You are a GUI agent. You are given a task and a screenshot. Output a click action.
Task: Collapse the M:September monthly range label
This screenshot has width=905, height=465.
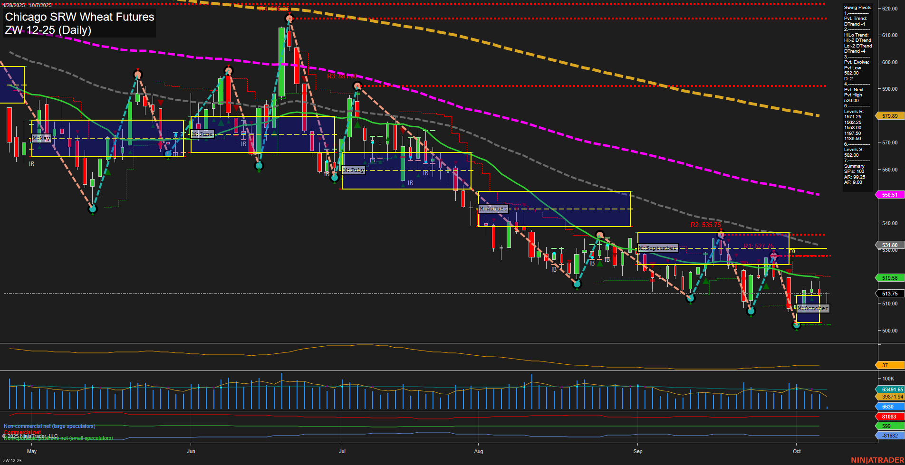658,247
